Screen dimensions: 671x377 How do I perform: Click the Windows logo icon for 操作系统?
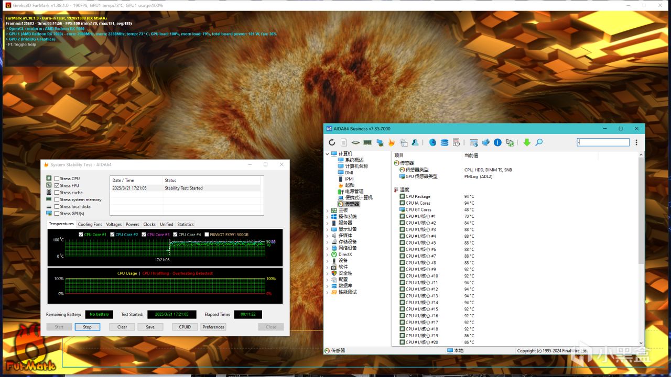(334, 217)
